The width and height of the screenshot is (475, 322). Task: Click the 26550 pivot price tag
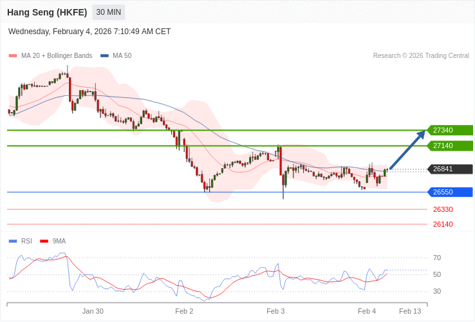[x=450, y=192]
